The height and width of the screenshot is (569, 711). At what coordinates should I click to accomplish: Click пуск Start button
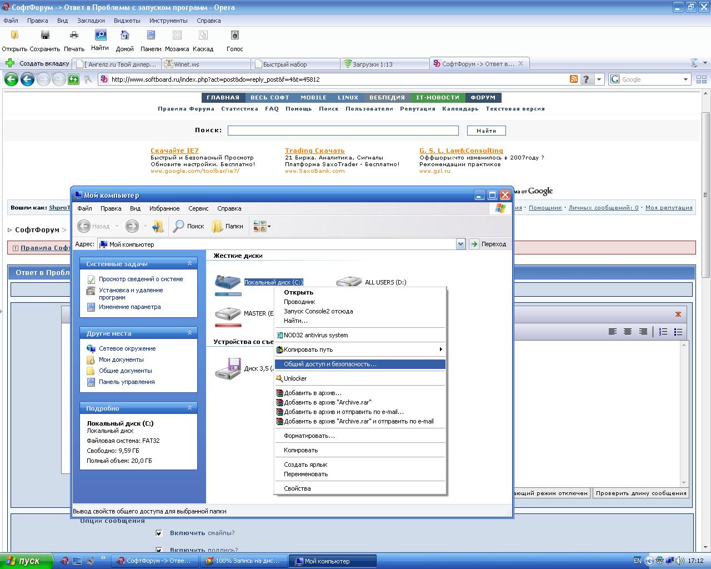(x=27, y=561)
